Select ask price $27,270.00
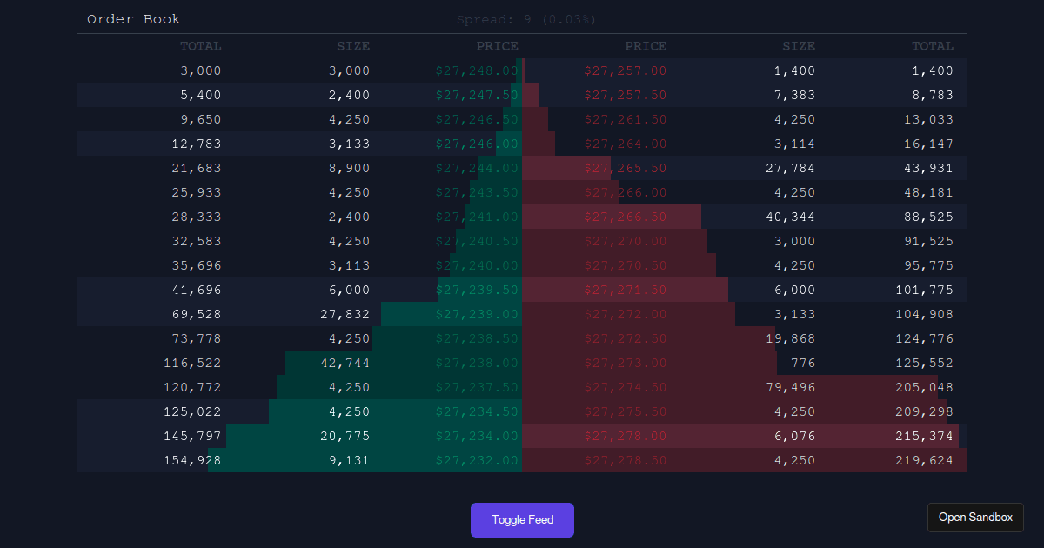Screen dimensions: 1044x548 (x=626, y=241)
